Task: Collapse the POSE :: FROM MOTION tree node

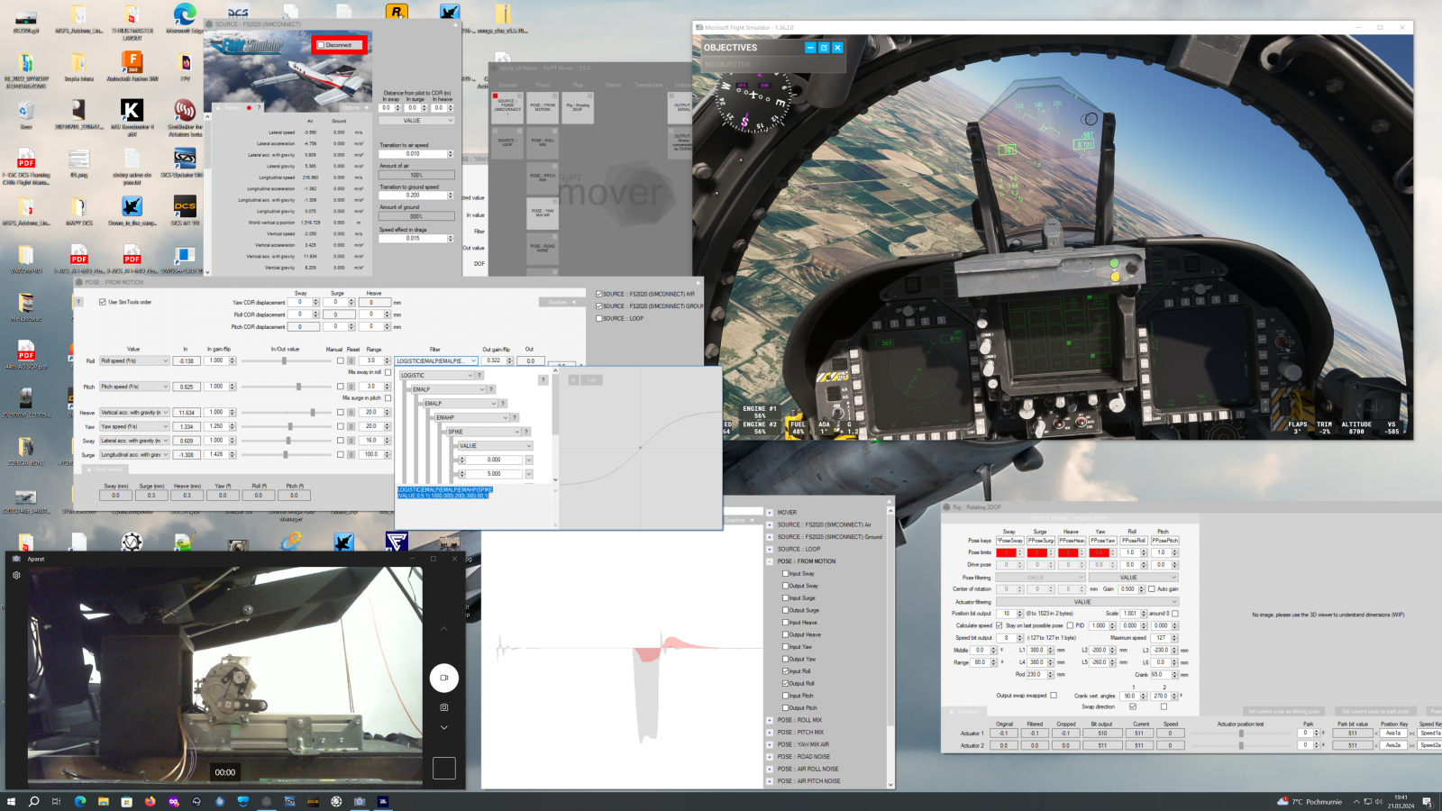Action: pyautogui.click(x=770, y=561)
